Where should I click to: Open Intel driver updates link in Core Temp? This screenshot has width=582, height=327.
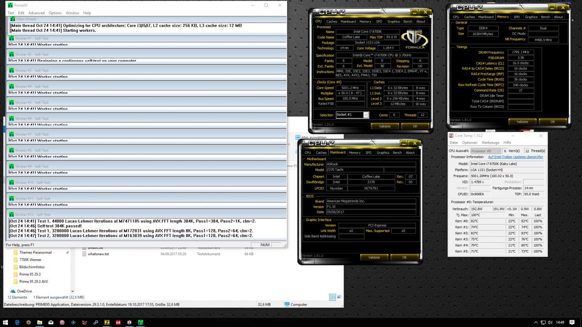click(x=515, y=157)
